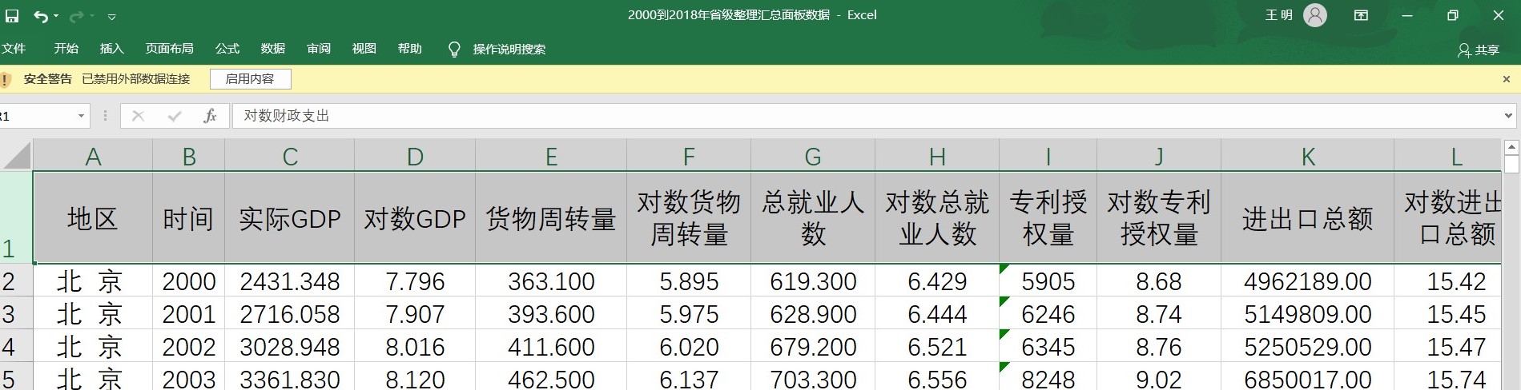Minimize the Excel window
Screen dimensions: 1521x390
coord(1407,15)
